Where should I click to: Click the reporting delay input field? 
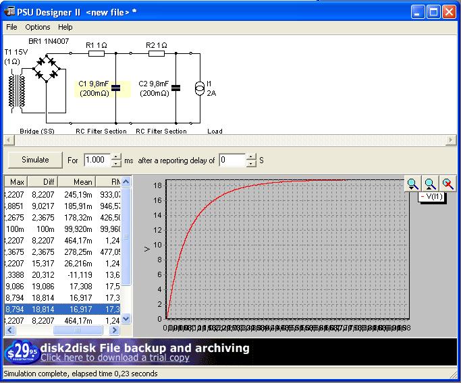click(232, 160)
